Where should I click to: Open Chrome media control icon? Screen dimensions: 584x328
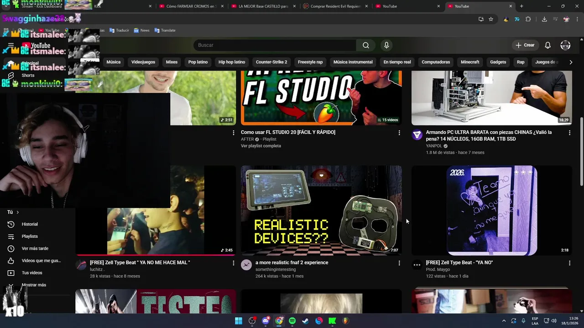pos(555,19)
